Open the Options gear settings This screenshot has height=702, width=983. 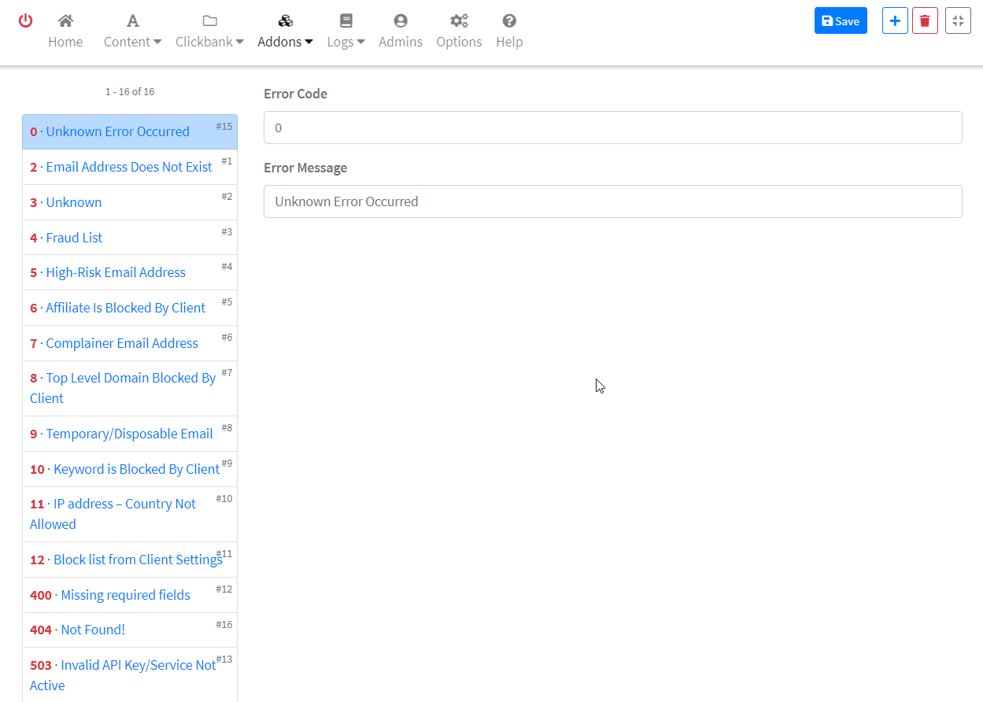tap(459, 31)
